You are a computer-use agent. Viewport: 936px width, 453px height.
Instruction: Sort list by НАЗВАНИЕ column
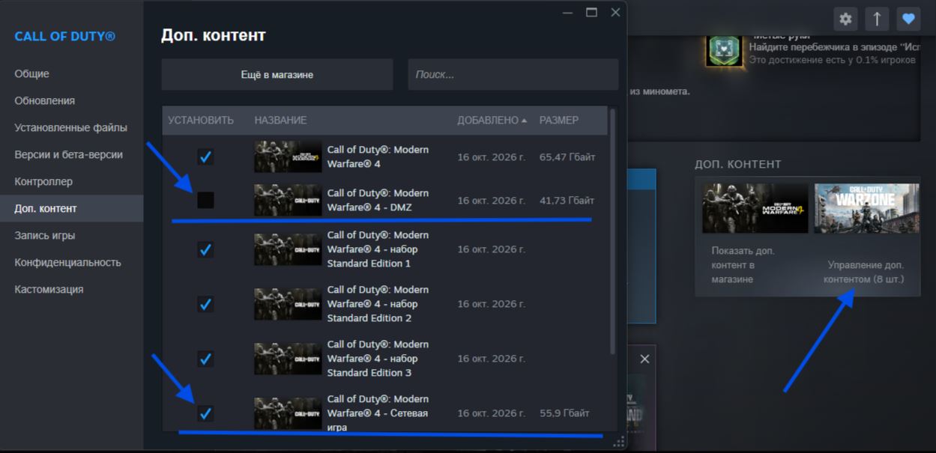(x=280, y=120)
